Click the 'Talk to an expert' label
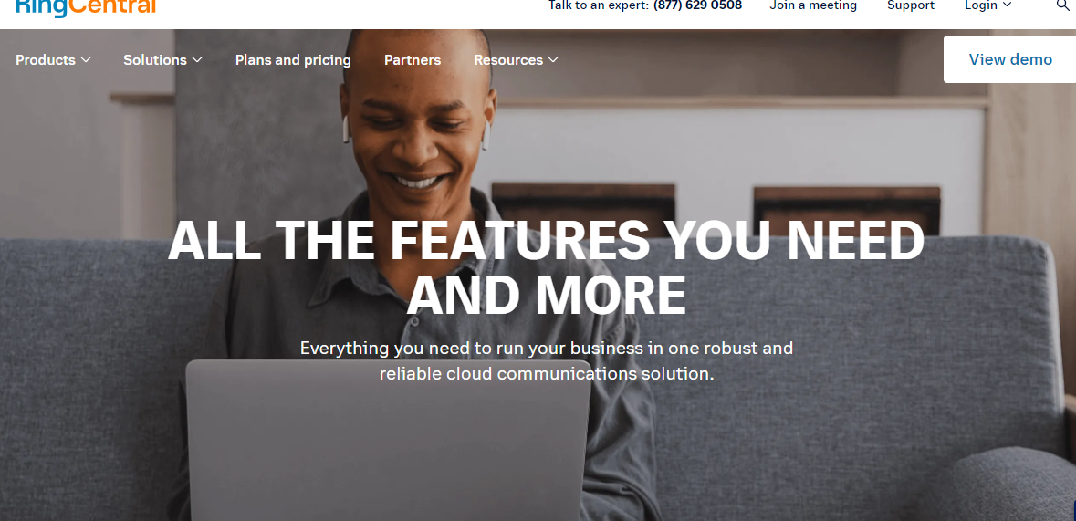The image size is (1076, 521). coord(599,5)
